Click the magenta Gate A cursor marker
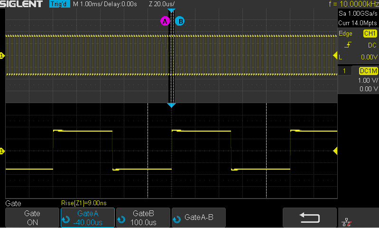Image resolution: width=379 pixels, height=228 pixels. 165,21
